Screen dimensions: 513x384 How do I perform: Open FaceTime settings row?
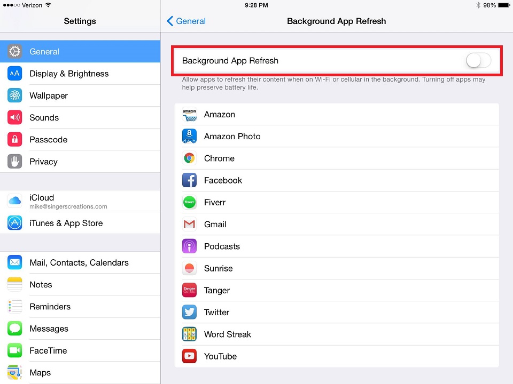coord(80,350)
